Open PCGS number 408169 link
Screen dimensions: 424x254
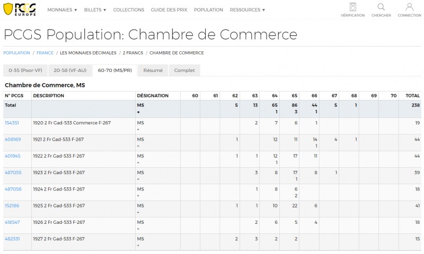(13, 139)
